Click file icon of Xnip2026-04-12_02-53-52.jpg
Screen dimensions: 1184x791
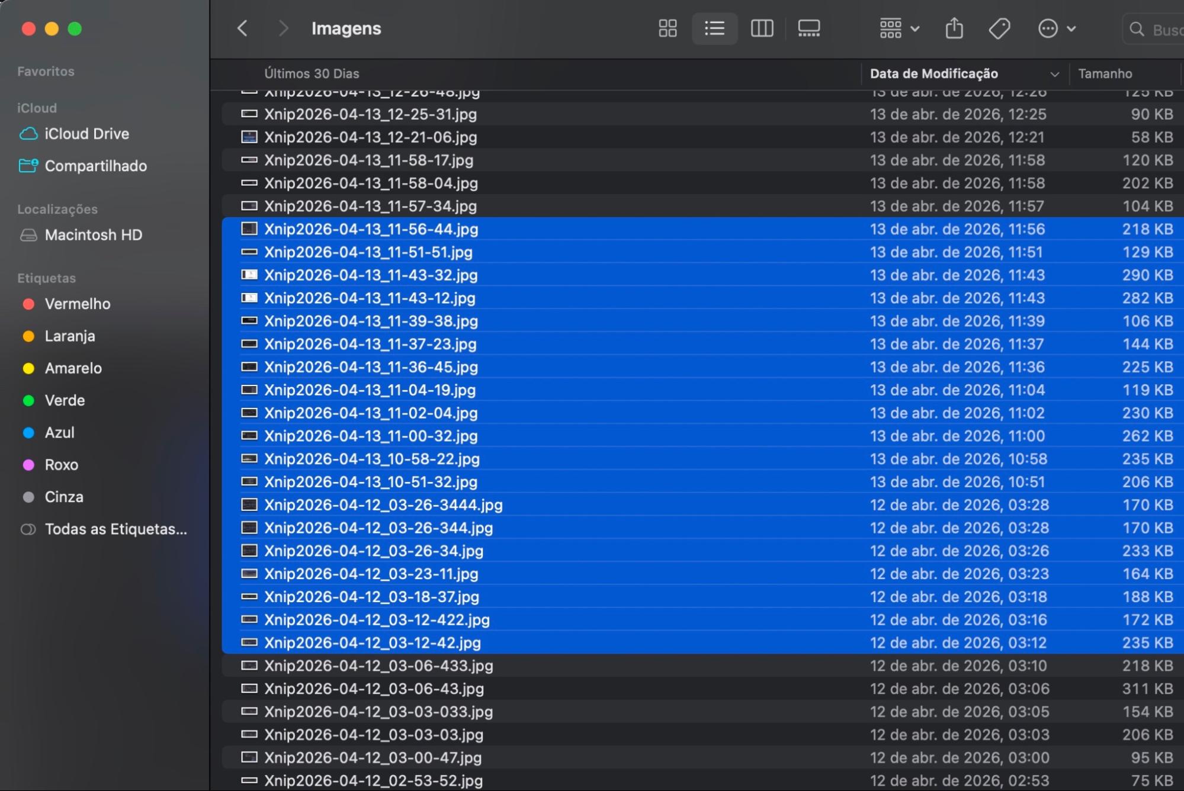point(249,780)
